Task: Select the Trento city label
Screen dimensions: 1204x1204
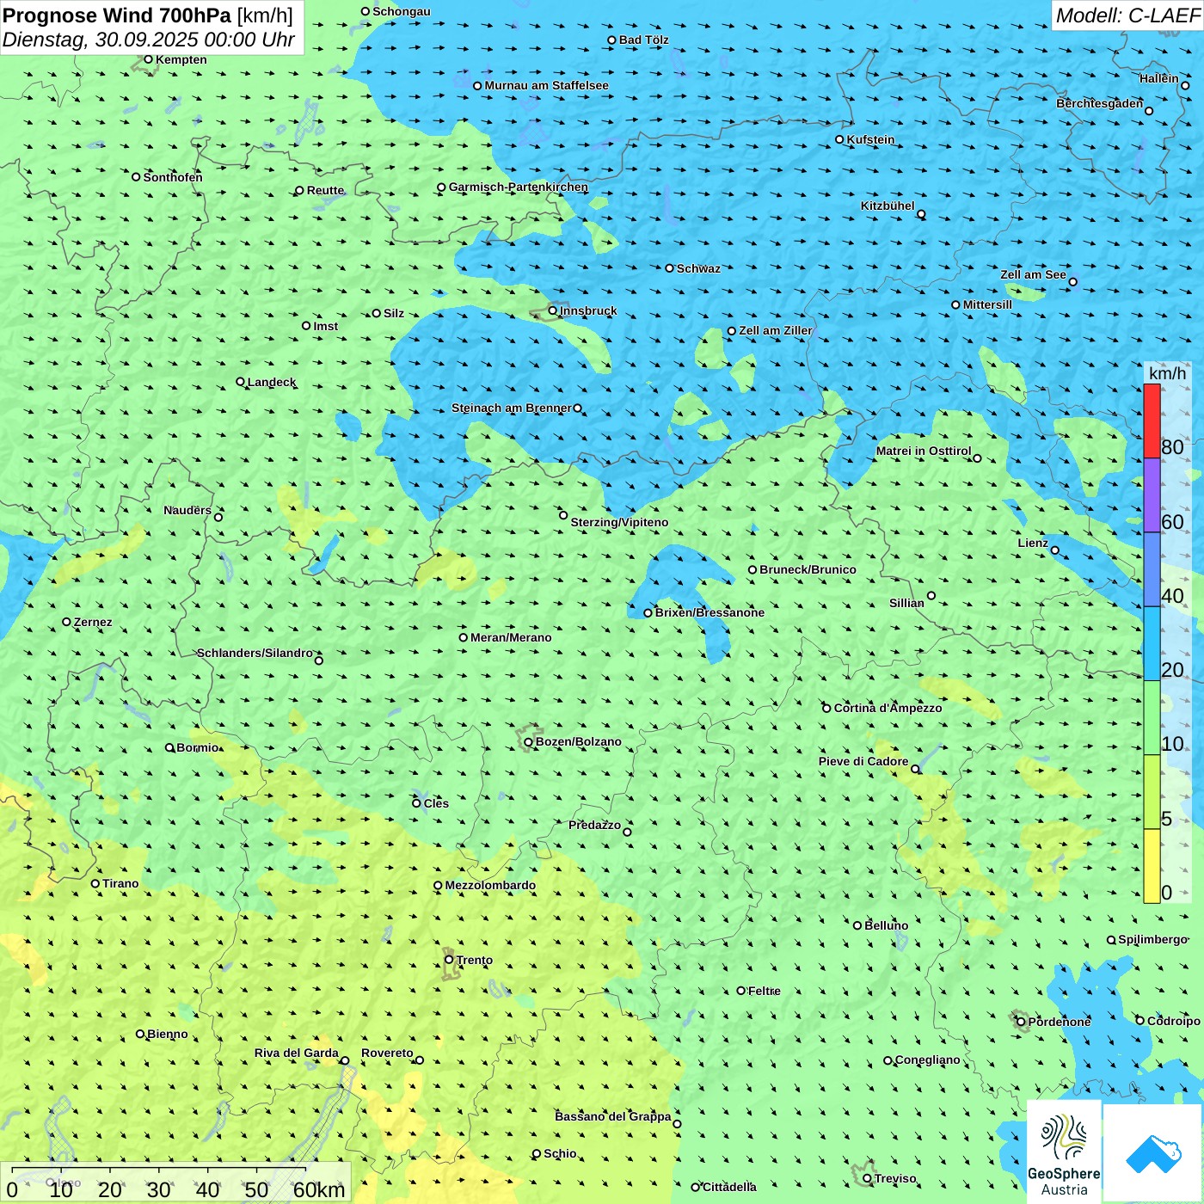Action: coord(475,960)
